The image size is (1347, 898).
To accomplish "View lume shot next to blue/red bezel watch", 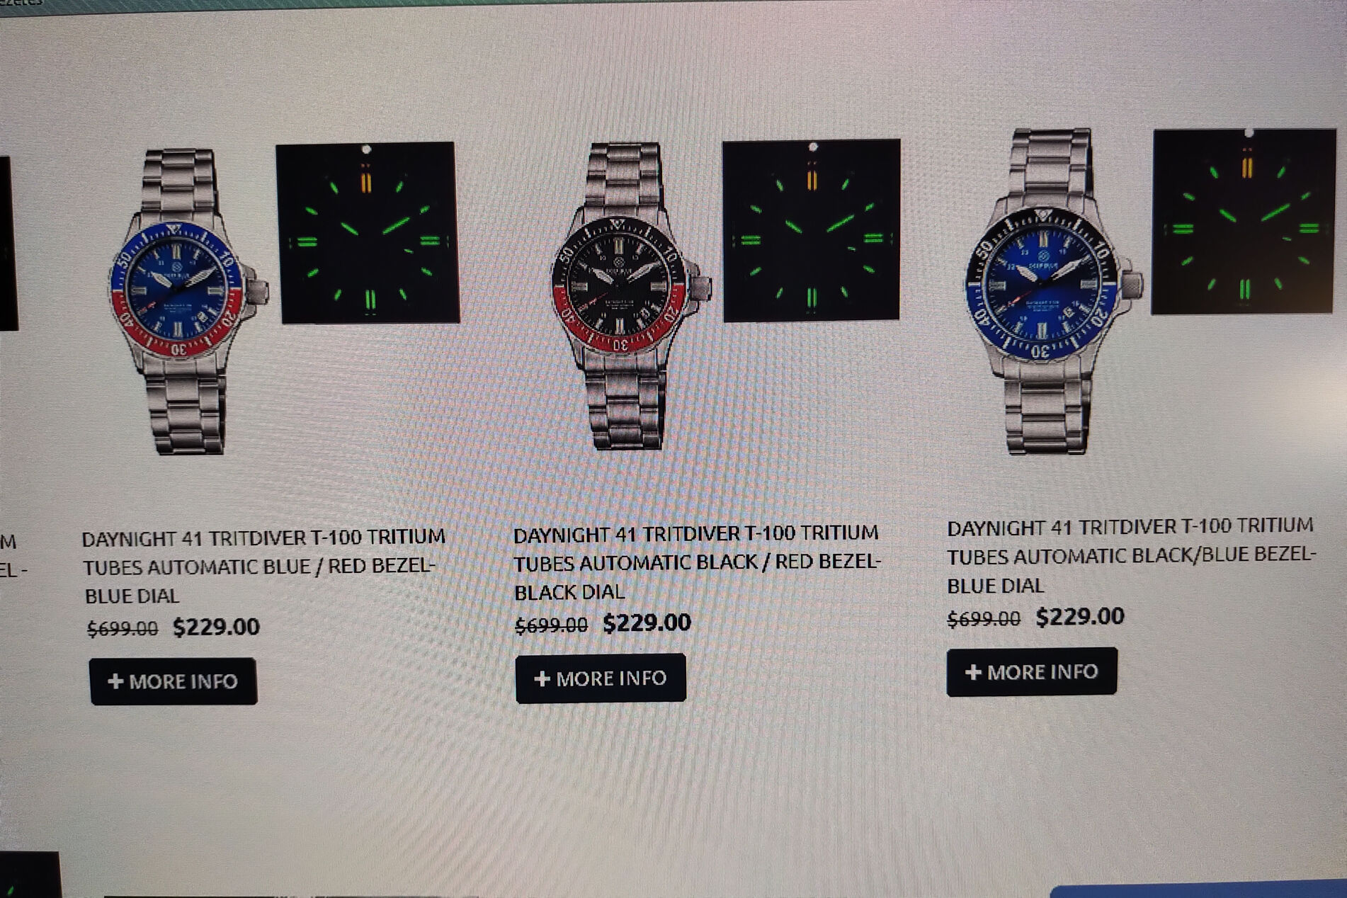I will (x=368, y=233).
